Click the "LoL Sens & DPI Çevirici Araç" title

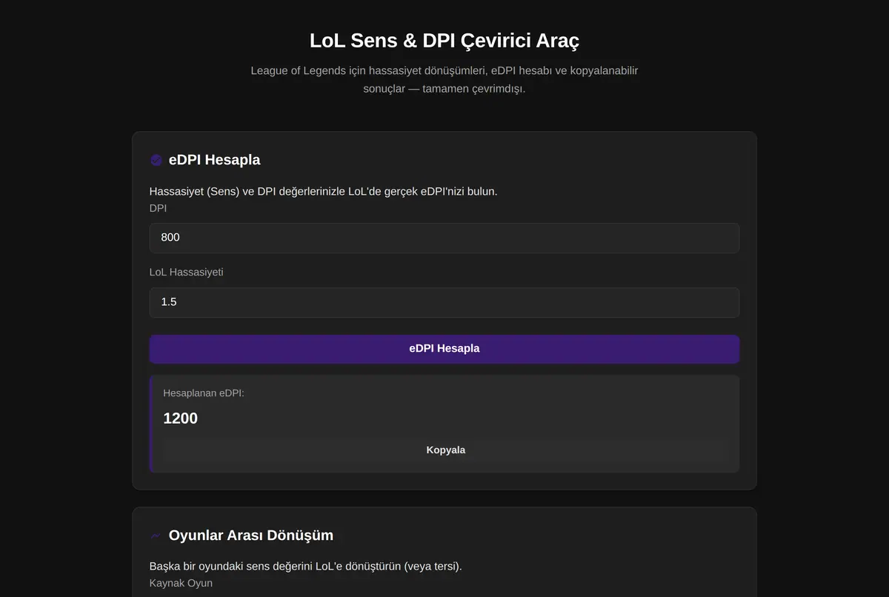point(444,40)
